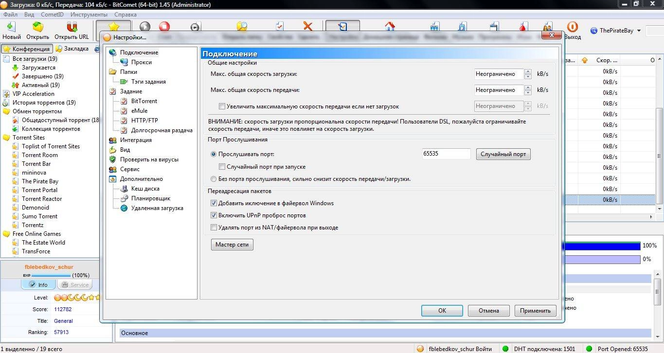Click the red X delete toolbar icon
This screenshot has height=353, width=664.
[307, 27]
